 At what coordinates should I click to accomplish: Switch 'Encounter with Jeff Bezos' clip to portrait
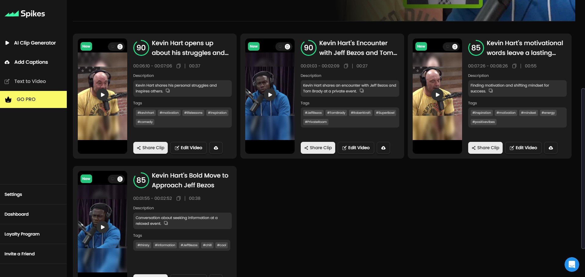click(288, 47)
